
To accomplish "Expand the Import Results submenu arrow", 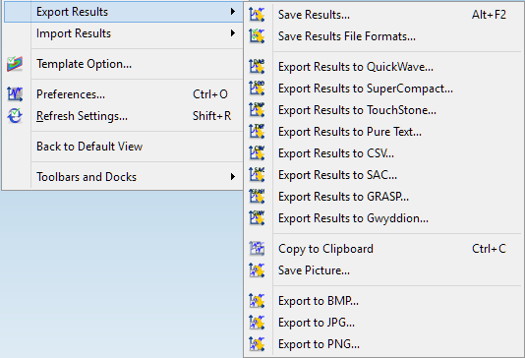I will (x=233, y=33).
